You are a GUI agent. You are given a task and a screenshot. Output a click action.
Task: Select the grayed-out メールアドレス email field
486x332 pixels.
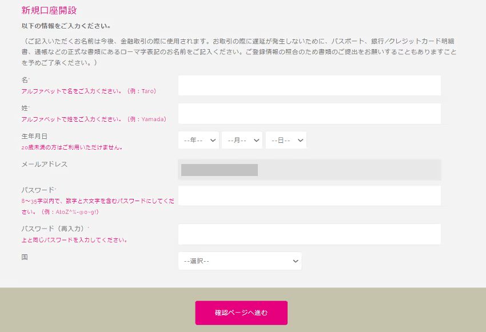309,170
